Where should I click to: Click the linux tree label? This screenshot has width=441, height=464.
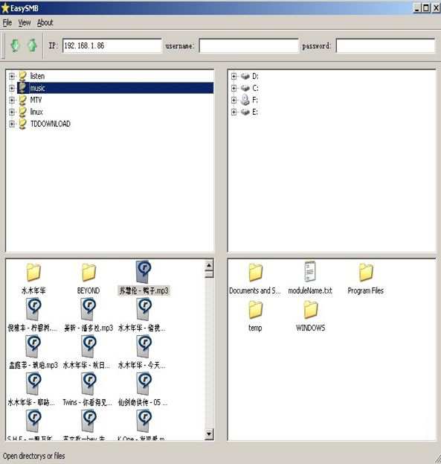point(36,112)
